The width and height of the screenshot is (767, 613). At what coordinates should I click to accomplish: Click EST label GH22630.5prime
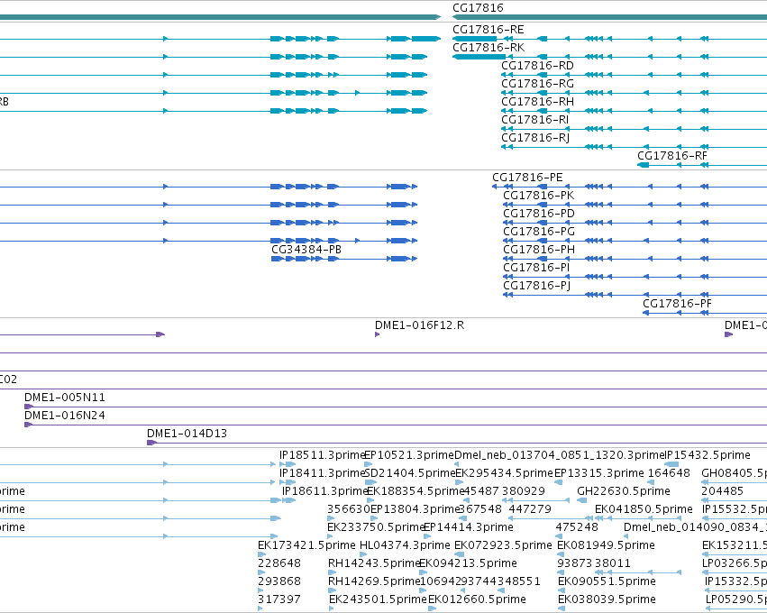(623, 491)
